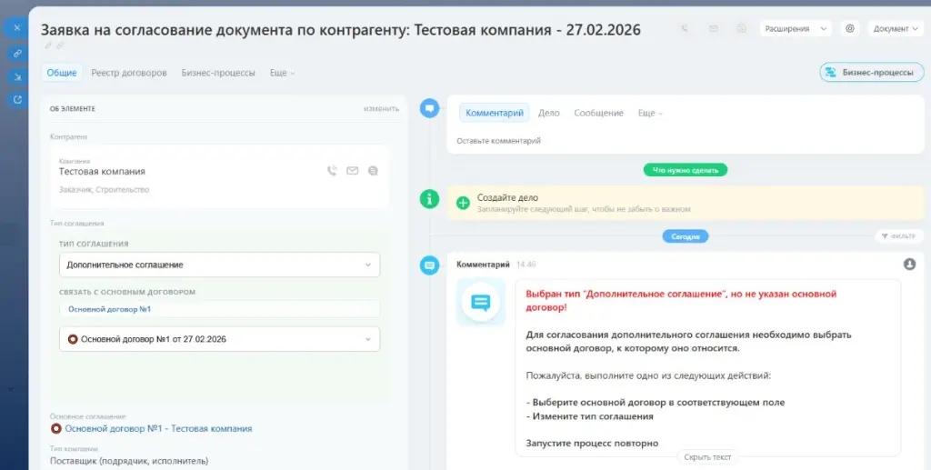Click the collapse arrow icon in left sidebar
Image resolution: width=931 pixels, height=470 pixels.
coord(16,76)
